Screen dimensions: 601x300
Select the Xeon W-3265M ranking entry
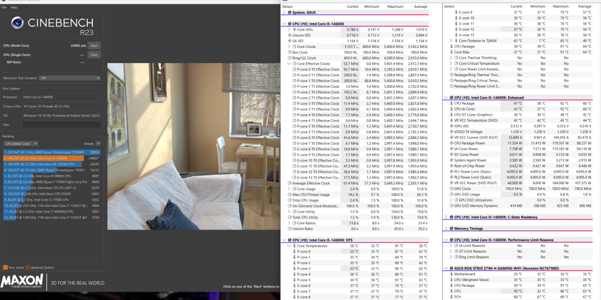point(52,164)
